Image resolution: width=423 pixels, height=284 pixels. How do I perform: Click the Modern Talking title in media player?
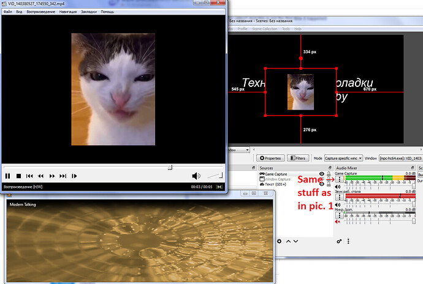tap(23, 204)
